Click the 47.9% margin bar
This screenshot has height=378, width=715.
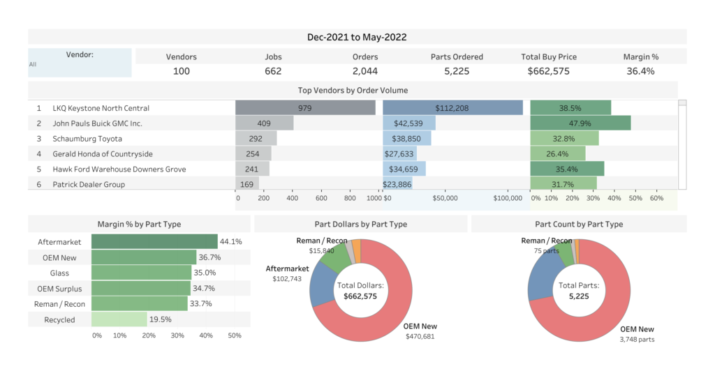(x=580, y=123)
